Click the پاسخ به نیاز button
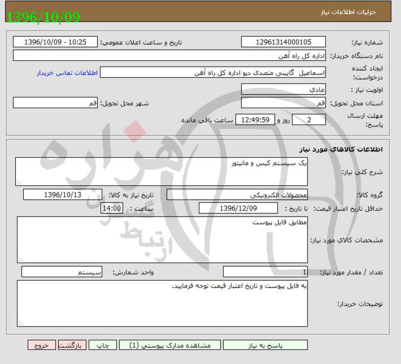This screenshot has width=401, height=364. coord(265,345)
